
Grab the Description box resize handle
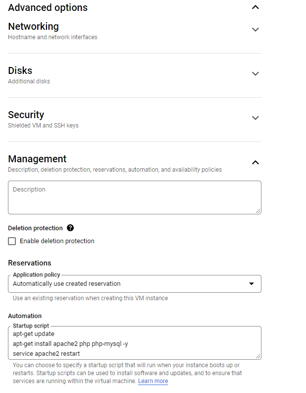(x=258, y=211)
